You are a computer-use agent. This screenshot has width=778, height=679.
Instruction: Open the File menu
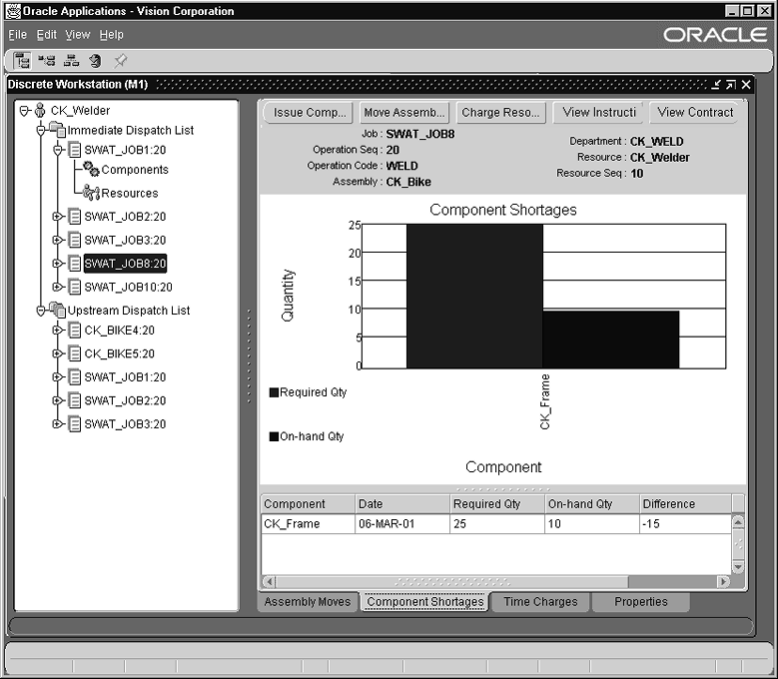[x=17, y=35]
